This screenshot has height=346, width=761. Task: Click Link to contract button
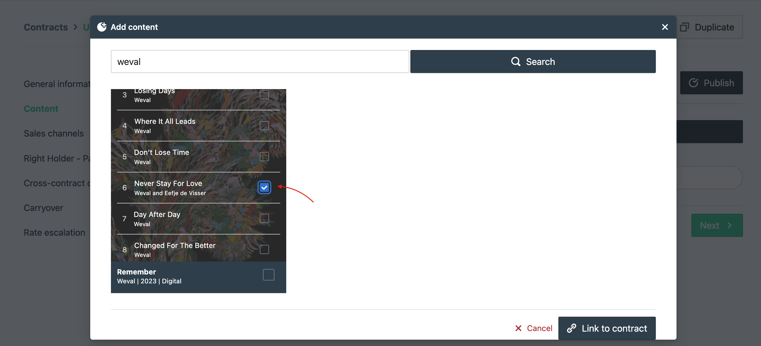[x=607, y=328]
